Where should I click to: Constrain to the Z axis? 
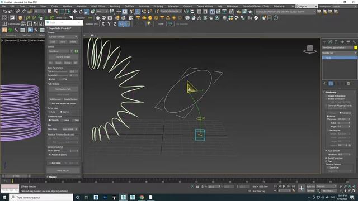pyautogui.click(x=115, y=24)
